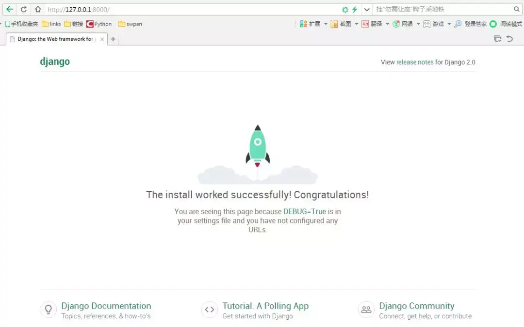Viewport: 524px width, 327px height.
Task: Click the green circular compatibility icon in address bar
Action: [345, 10]
